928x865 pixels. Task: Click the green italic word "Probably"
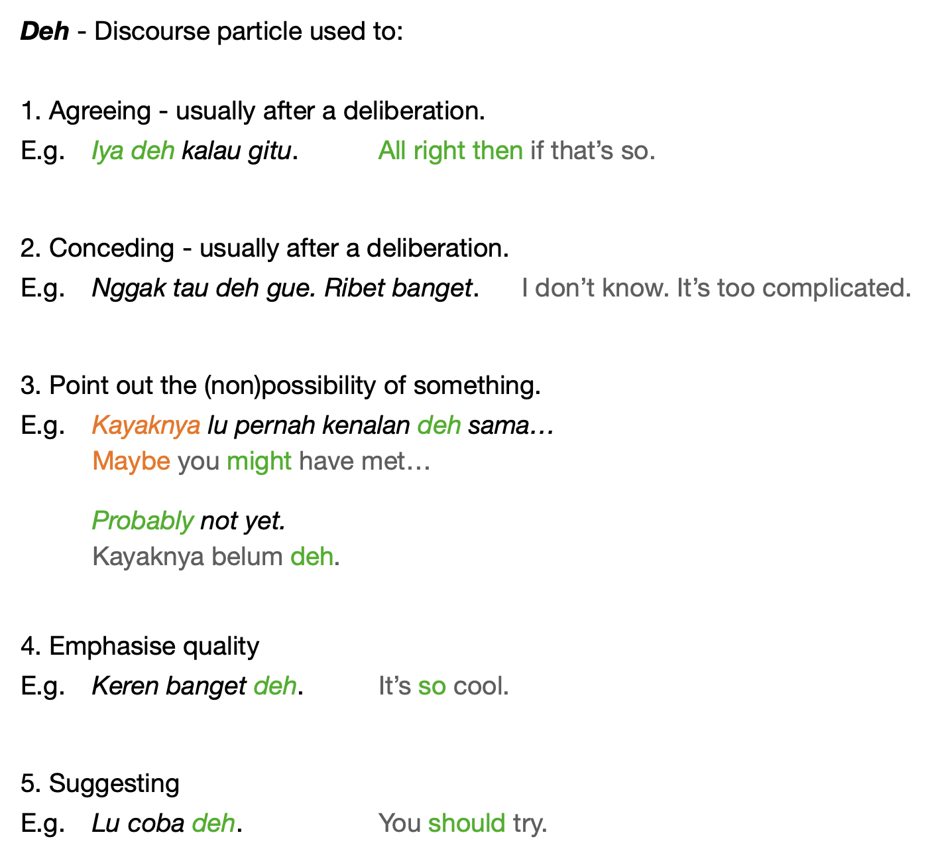143,521
